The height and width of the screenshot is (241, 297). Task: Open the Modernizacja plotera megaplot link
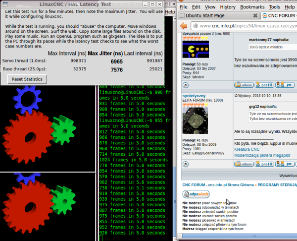pyautogui.click(x=262, y=155)
